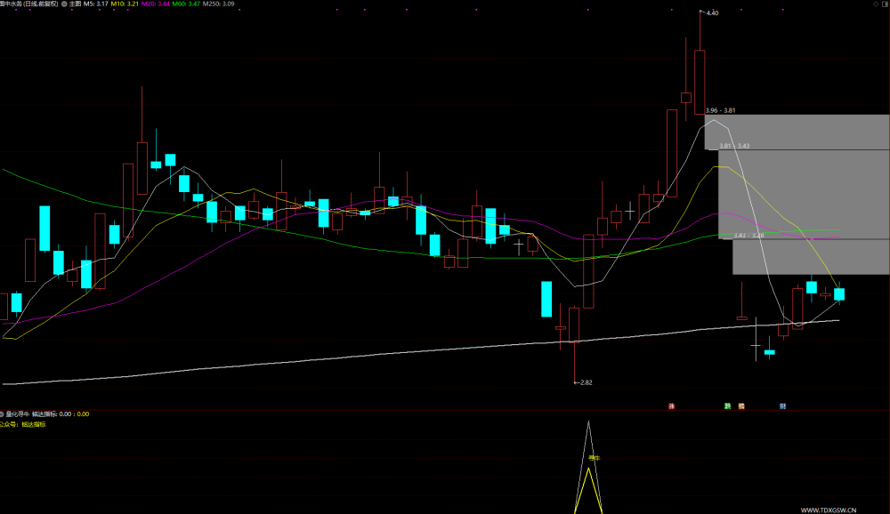This screenshot has width=890, height=514.
Task: Click the red 涨 marker icon
Action: (671, 406)
